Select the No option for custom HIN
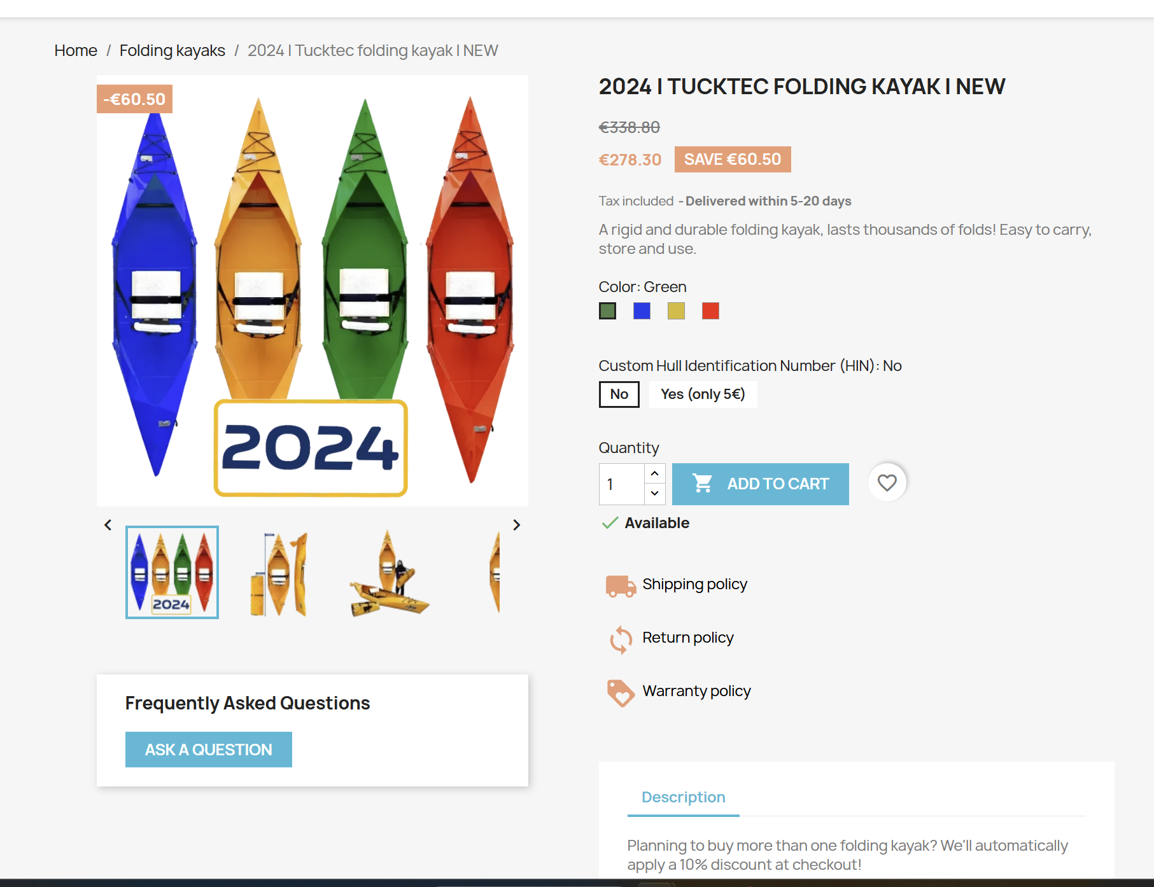This screenshot has width=1154, height=887. 619,395
